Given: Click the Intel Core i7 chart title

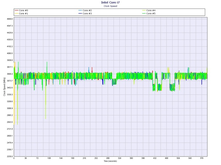Looking at the screenshot, I should [110, 2].
